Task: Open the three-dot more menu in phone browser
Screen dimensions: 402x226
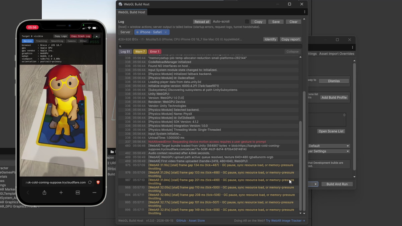Action: pyautogui.click(x=94, y=193)
